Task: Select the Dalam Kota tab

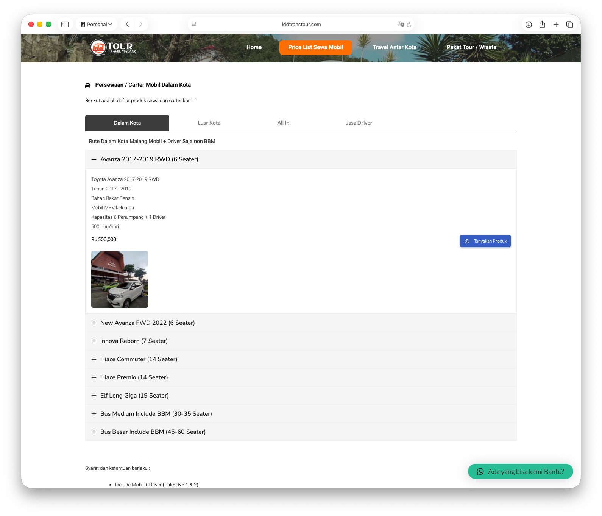Action: (x=127, y=123)
